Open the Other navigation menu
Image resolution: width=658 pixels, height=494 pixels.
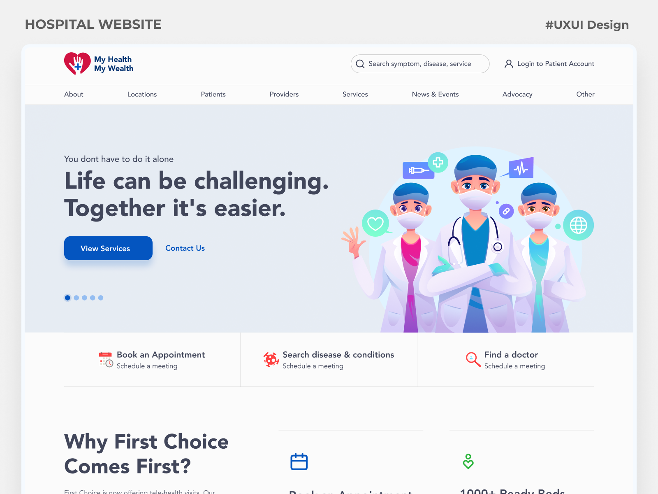click(x=585, y=94)
